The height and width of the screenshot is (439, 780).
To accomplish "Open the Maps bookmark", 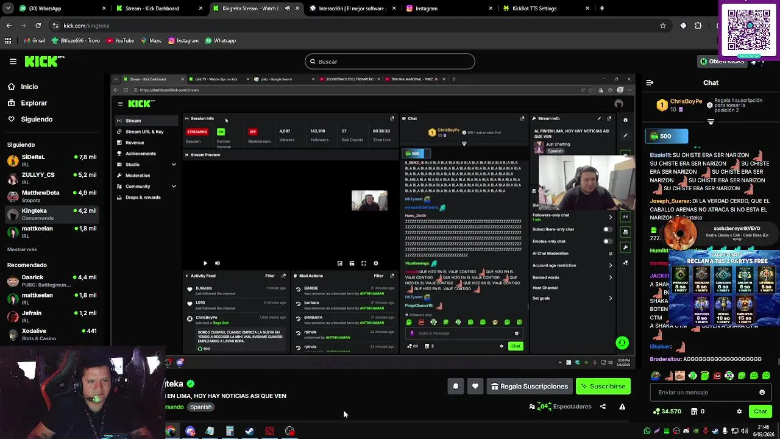I will tap(151, 41).
